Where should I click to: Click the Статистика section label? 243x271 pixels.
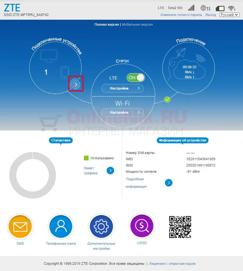61,140
